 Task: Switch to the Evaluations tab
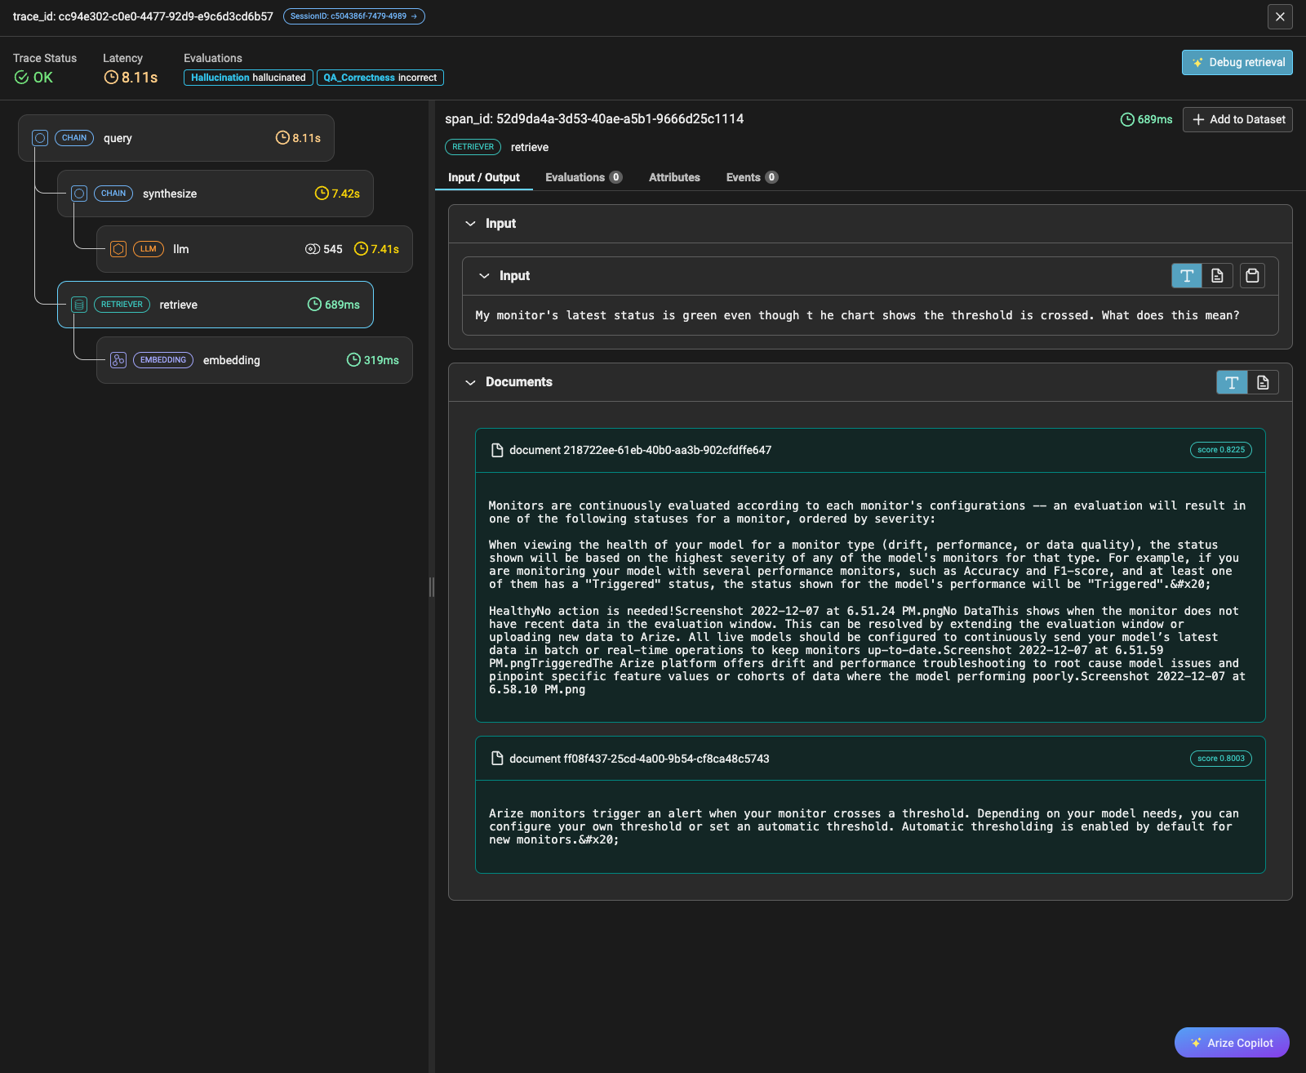[x=576, y=177]
